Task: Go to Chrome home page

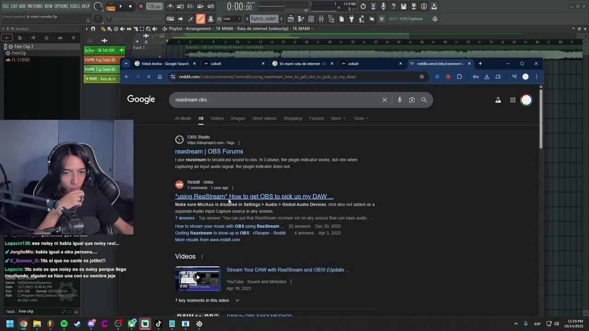Action: click(x=160, y=77)
